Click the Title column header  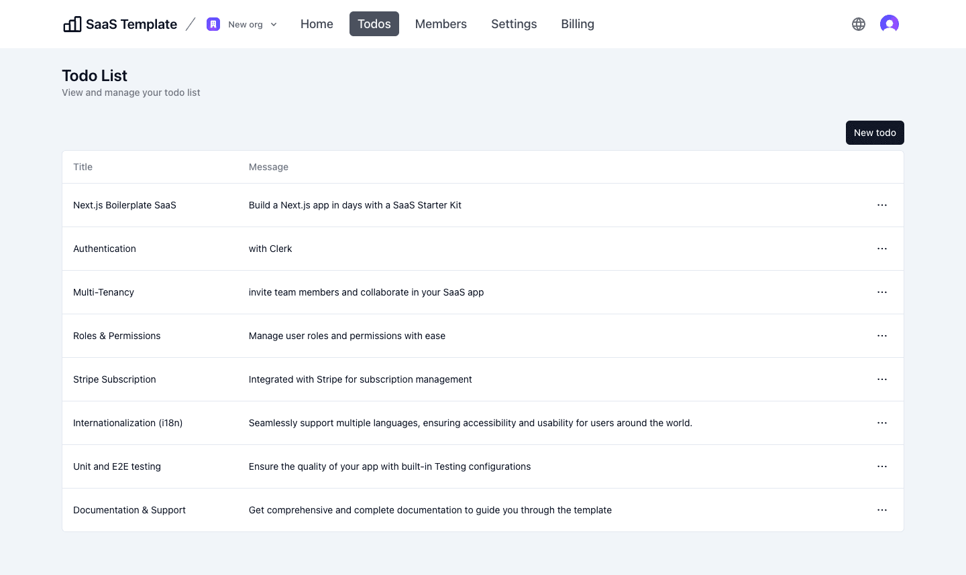pyautogui.click(x=83, y=167)
